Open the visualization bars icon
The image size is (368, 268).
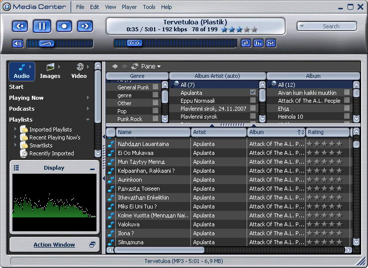pyautogui.click(x=259, y=43)
